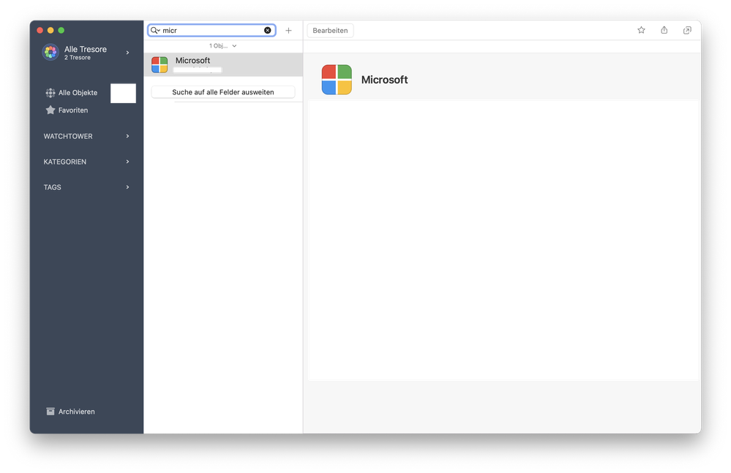Add a new item with the plus icon
This screenshot has height=473, width=731.
(288, 31)
